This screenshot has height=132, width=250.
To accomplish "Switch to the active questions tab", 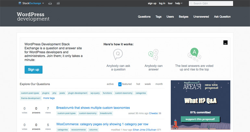I will coord(110,84).
